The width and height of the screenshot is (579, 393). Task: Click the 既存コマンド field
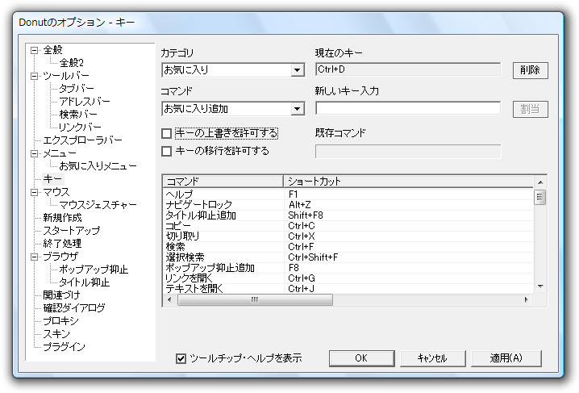coord(408,152)
